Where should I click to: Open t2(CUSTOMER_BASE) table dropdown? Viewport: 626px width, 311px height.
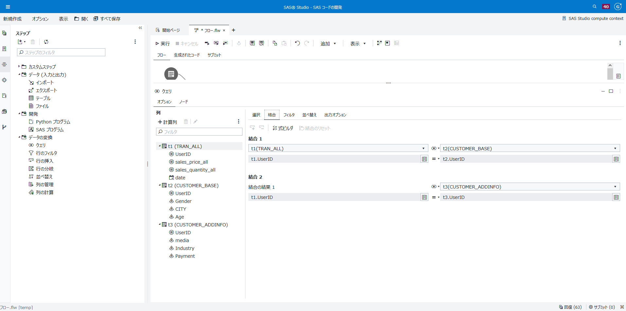tap(530, 148)
